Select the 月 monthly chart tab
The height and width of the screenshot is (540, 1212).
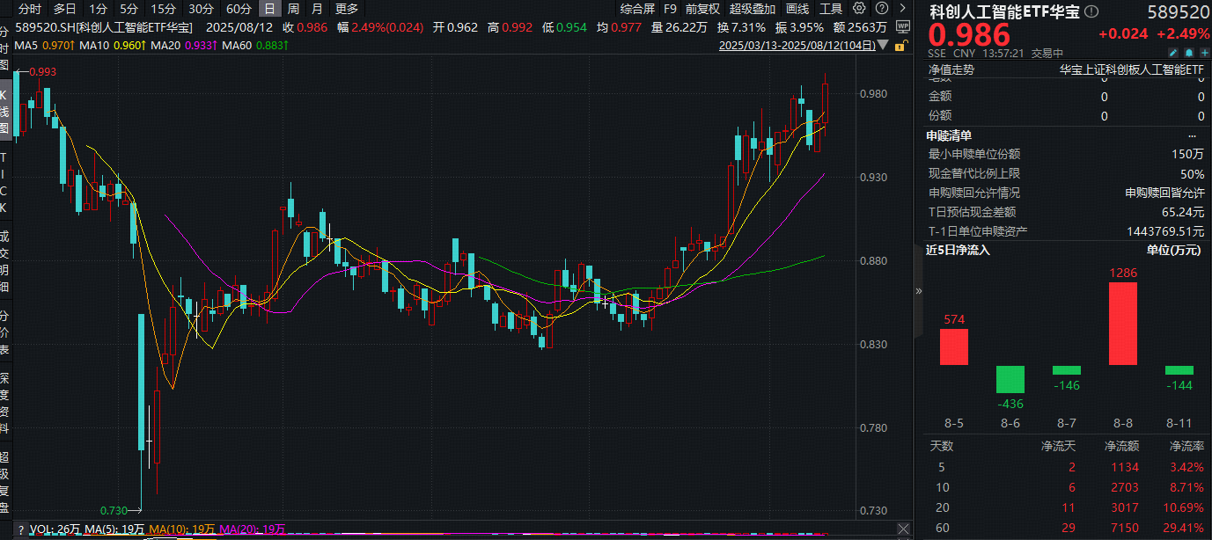[x=317, y=9]
